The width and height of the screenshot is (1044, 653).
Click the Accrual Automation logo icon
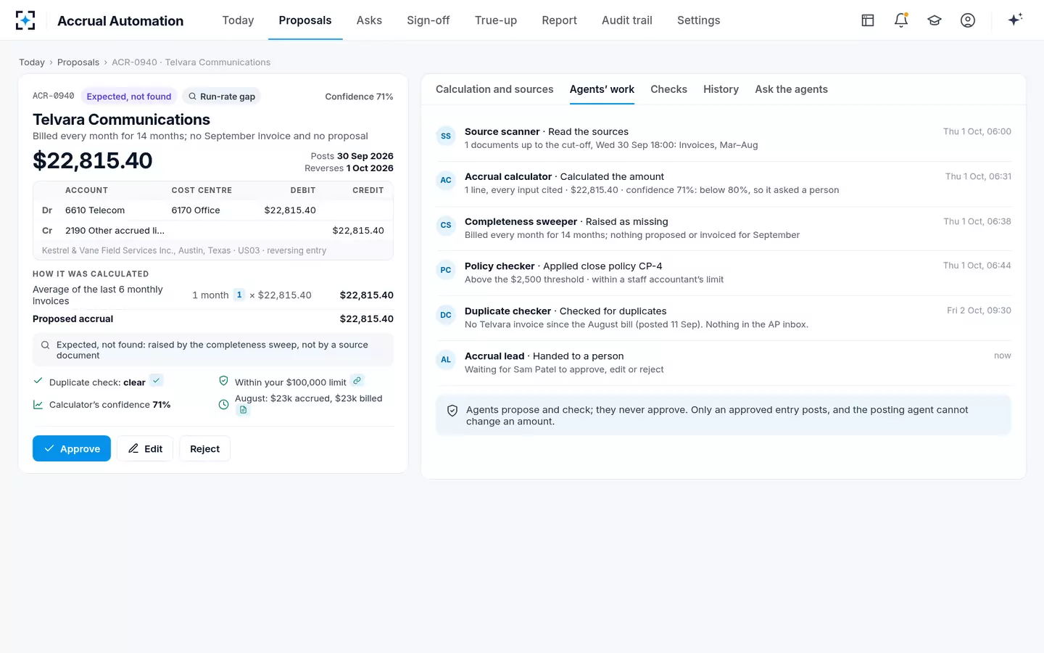tap(25, 20)
